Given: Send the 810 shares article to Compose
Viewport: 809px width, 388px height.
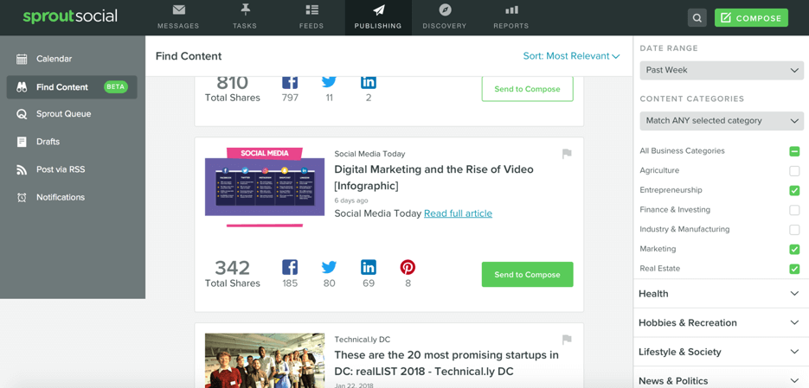Looking at the screenshot, I should [527, 89].
